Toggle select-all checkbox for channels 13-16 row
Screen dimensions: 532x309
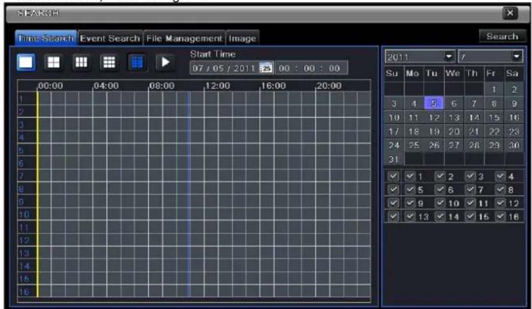[x=393, y=216]
